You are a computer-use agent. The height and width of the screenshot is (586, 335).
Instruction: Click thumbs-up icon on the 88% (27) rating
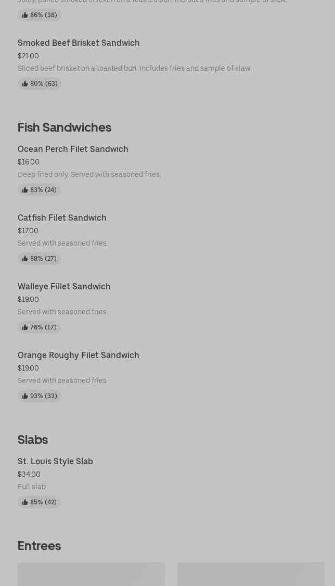coord(25,259)
